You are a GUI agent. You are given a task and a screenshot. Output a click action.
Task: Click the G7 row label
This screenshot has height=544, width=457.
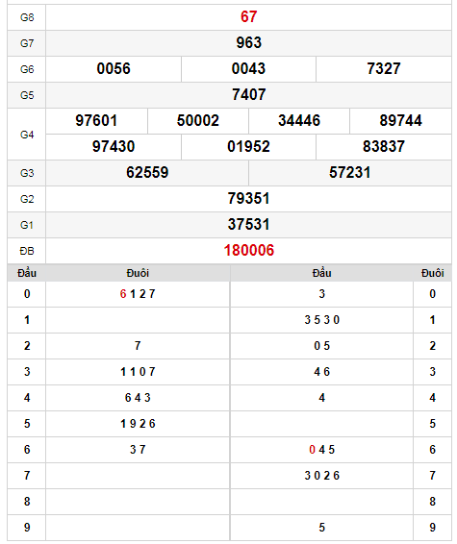(27, 43)
